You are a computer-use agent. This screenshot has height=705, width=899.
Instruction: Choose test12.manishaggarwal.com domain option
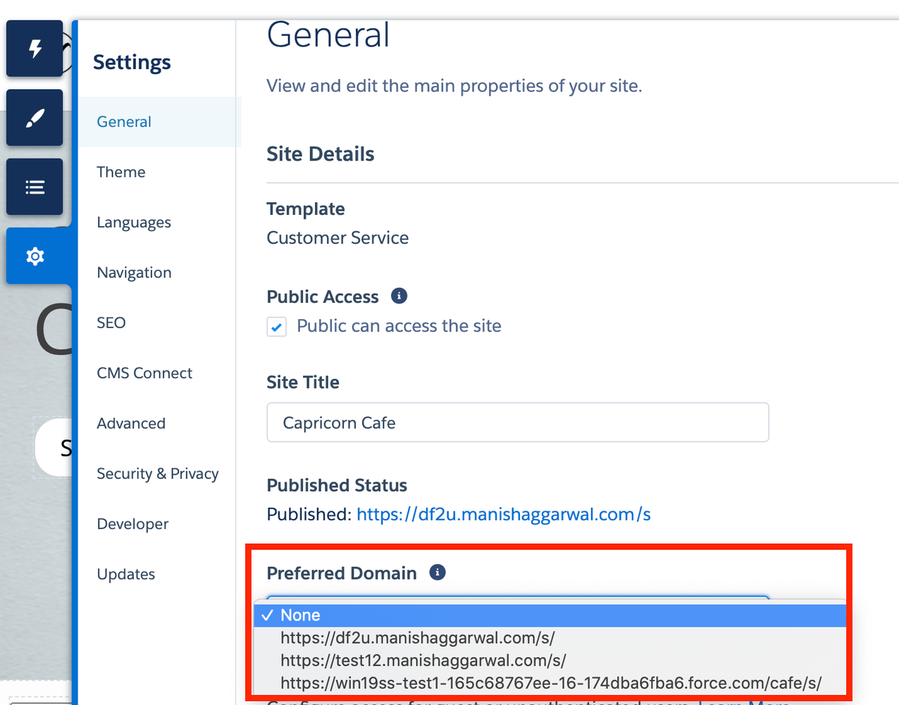click(x=550, y=660)
